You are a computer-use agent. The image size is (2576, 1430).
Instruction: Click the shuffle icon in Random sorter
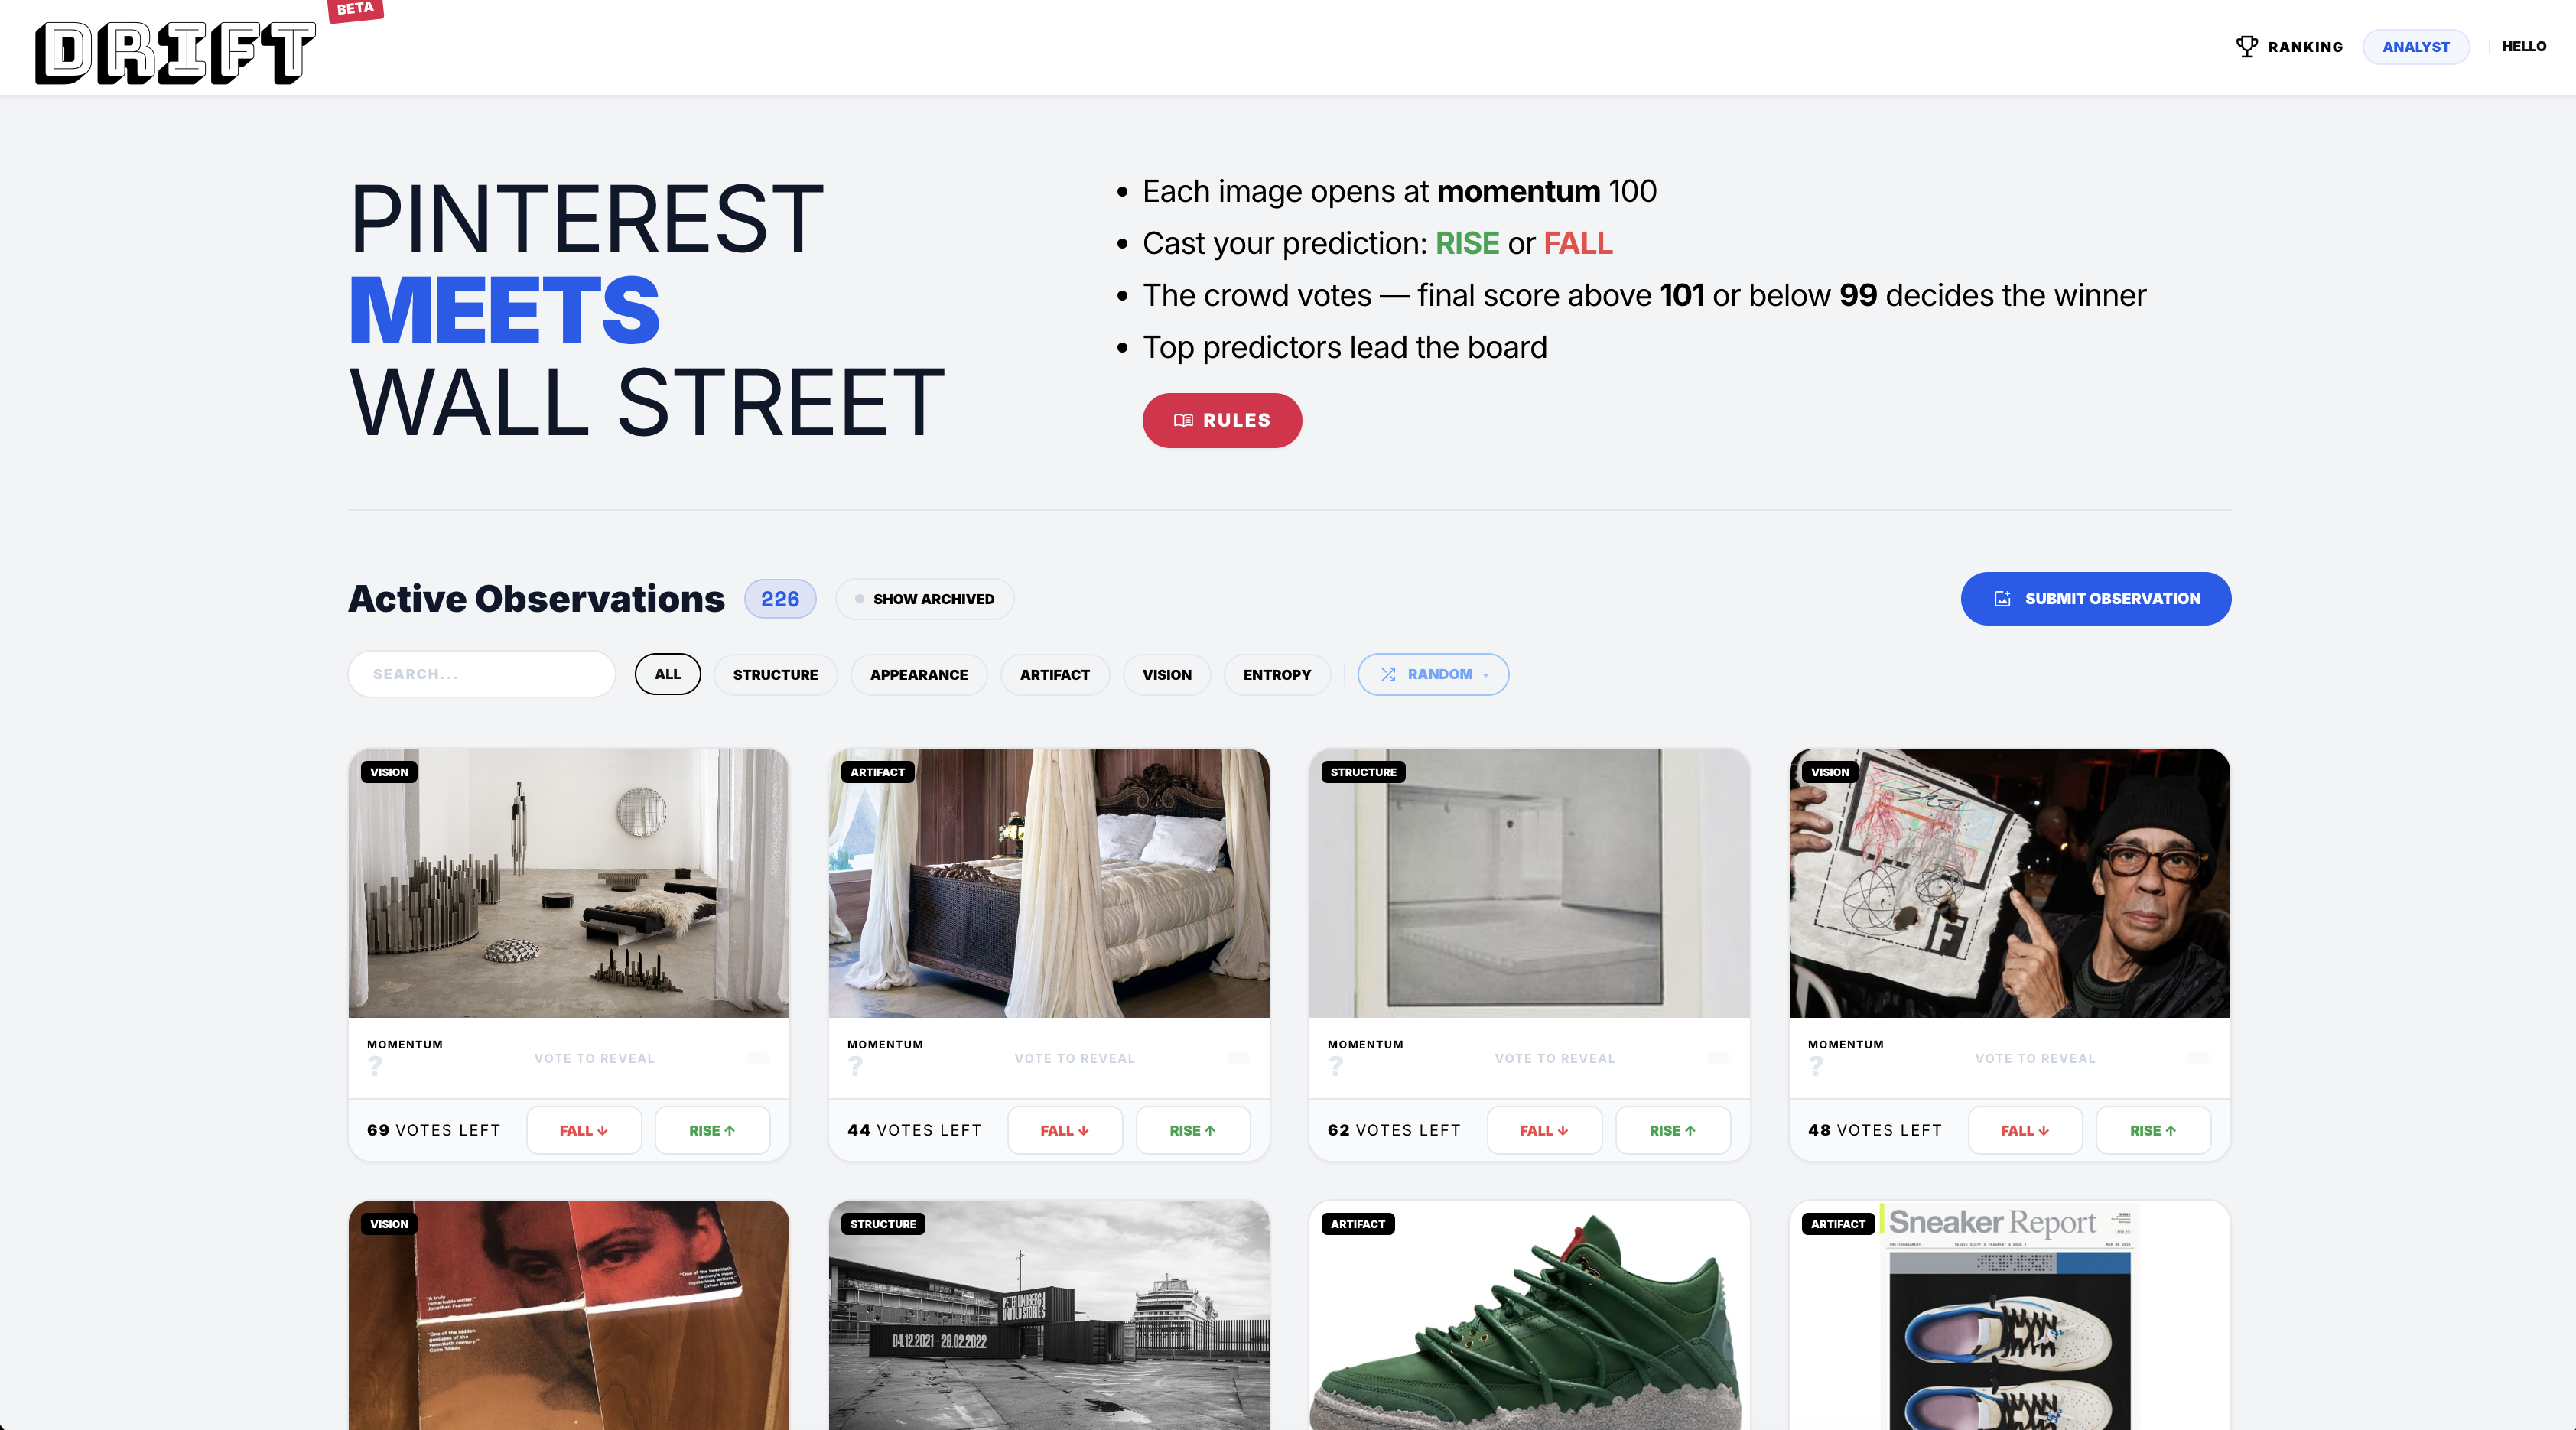click(x=1388, y=674)
